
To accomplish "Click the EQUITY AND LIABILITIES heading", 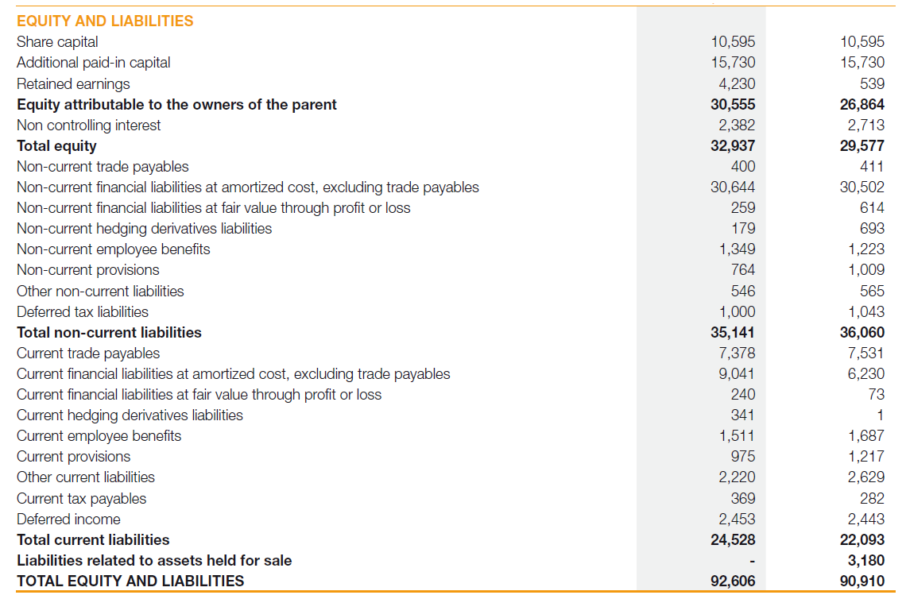I will pos(105,21).
